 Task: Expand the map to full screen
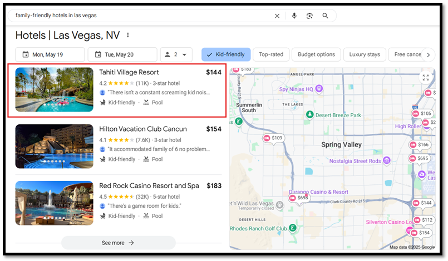coord(426,77)
